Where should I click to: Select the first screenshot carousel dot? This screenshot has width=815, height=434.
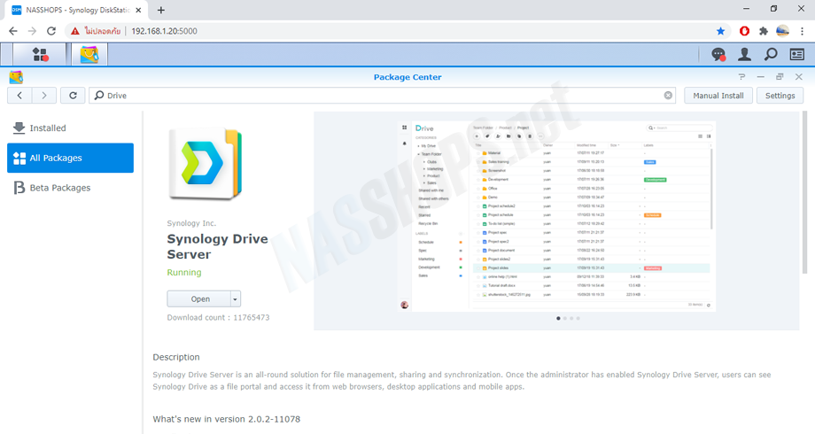pyautogui.click(x=558, y=318)
